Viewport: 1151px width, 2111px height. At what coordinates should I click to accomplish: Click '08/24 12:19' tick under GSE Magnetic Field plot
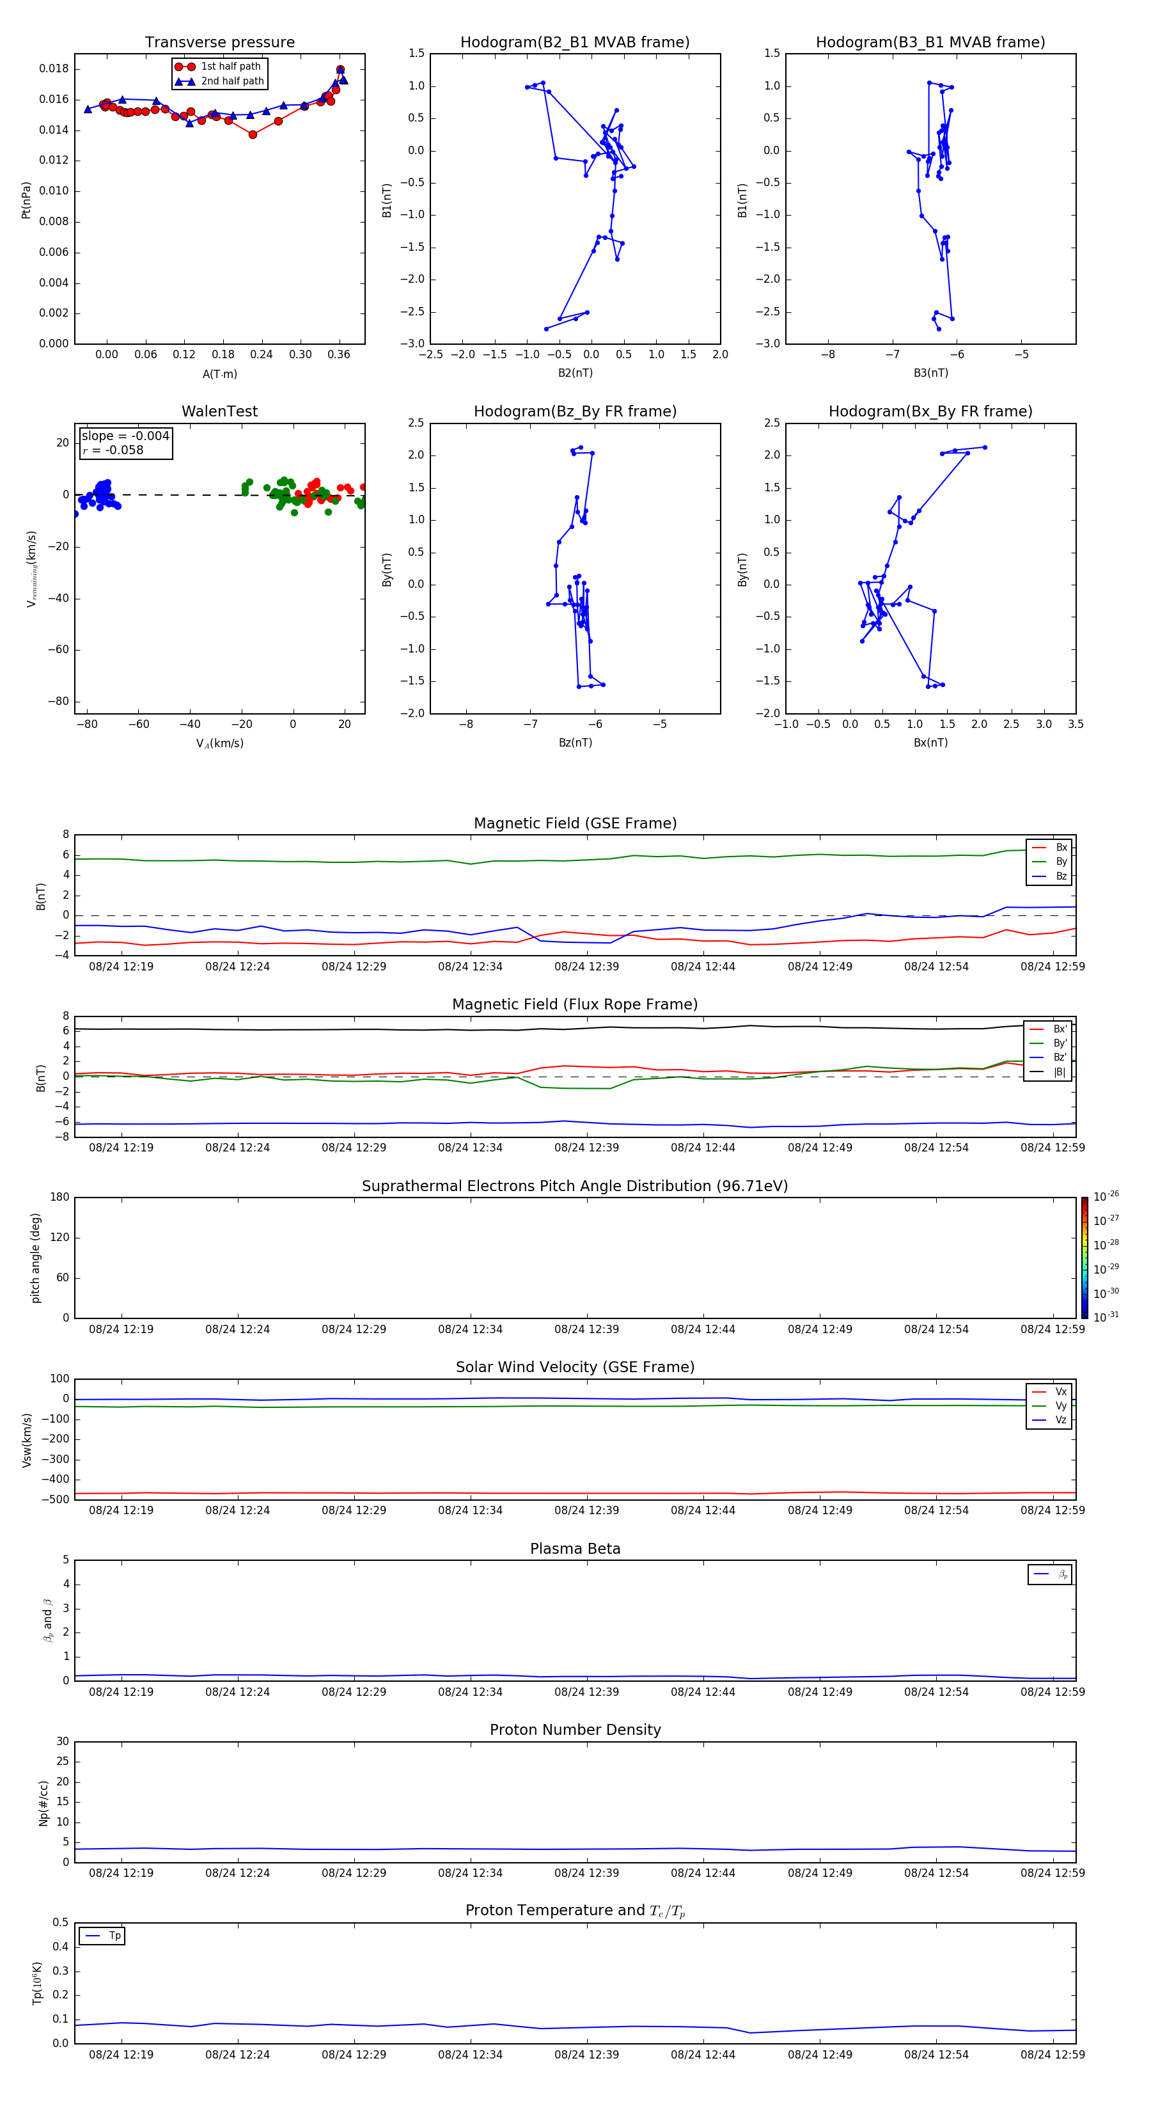click(121, 967)
